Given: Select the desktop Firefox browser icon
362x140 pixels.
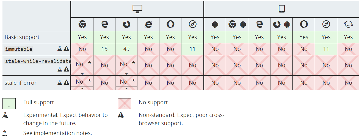Looking at the screenshot, I should tap(126, 24).
